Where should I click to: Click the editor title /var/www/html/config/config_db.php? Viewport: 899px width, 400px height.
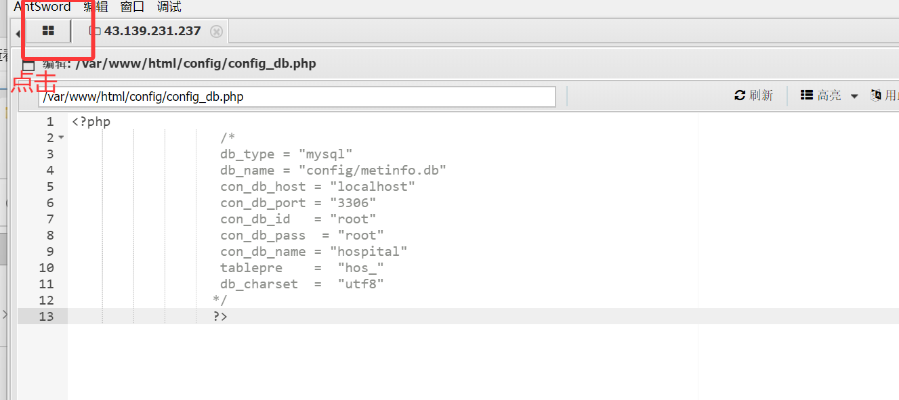point(196,64)
